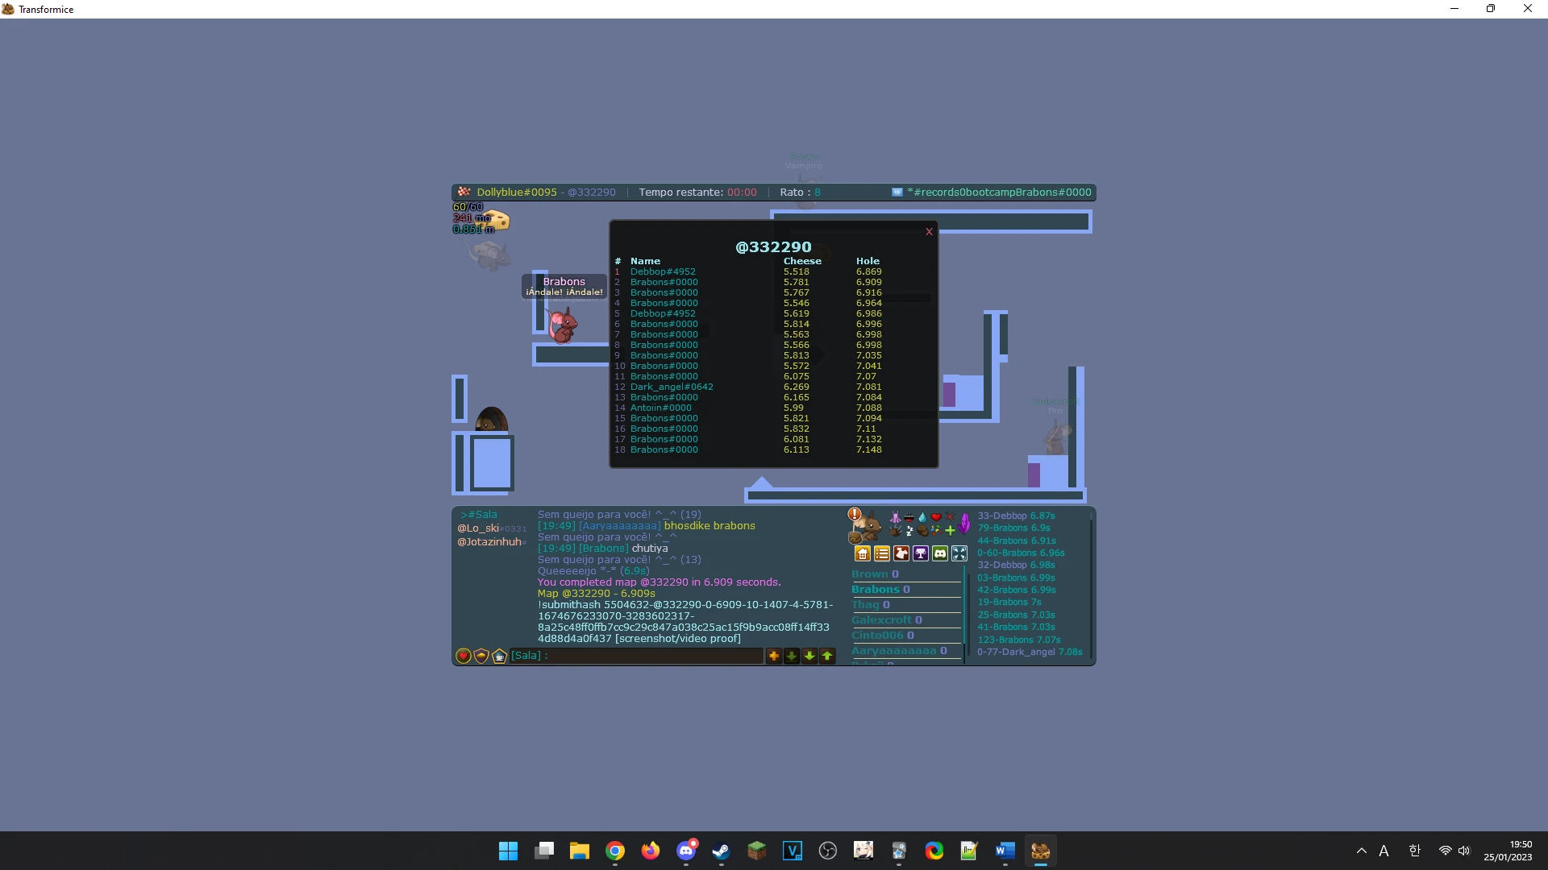The width and height of the screenshot is (1548, 870).
Task: Click the Brown player in the score list
Action: click(875, 574)
